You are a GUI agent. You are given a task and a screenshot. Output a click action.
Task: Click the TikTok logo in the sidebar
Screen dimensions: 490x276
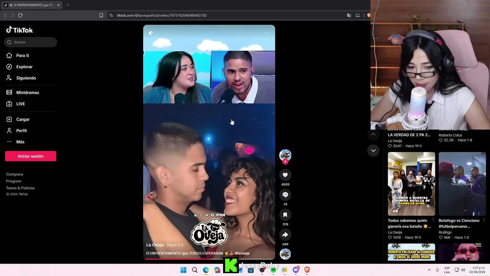[x=20, y=30]
